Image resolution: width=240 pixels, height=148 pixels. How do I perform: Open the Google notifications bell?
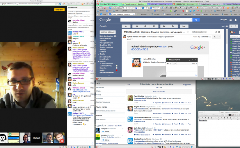coord(236,20)
